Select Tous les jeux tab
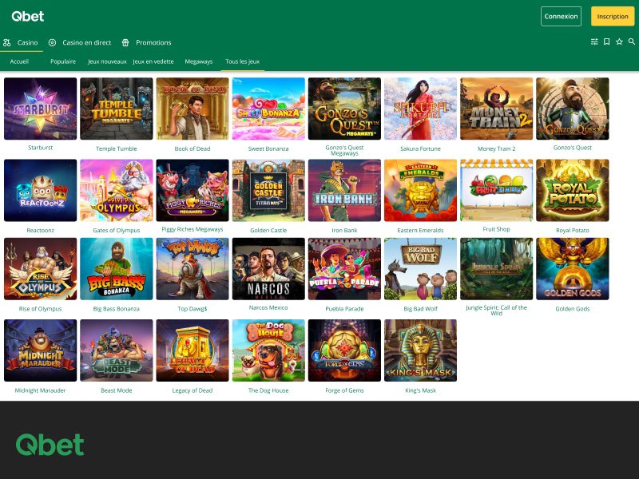 tap(243, 61)
